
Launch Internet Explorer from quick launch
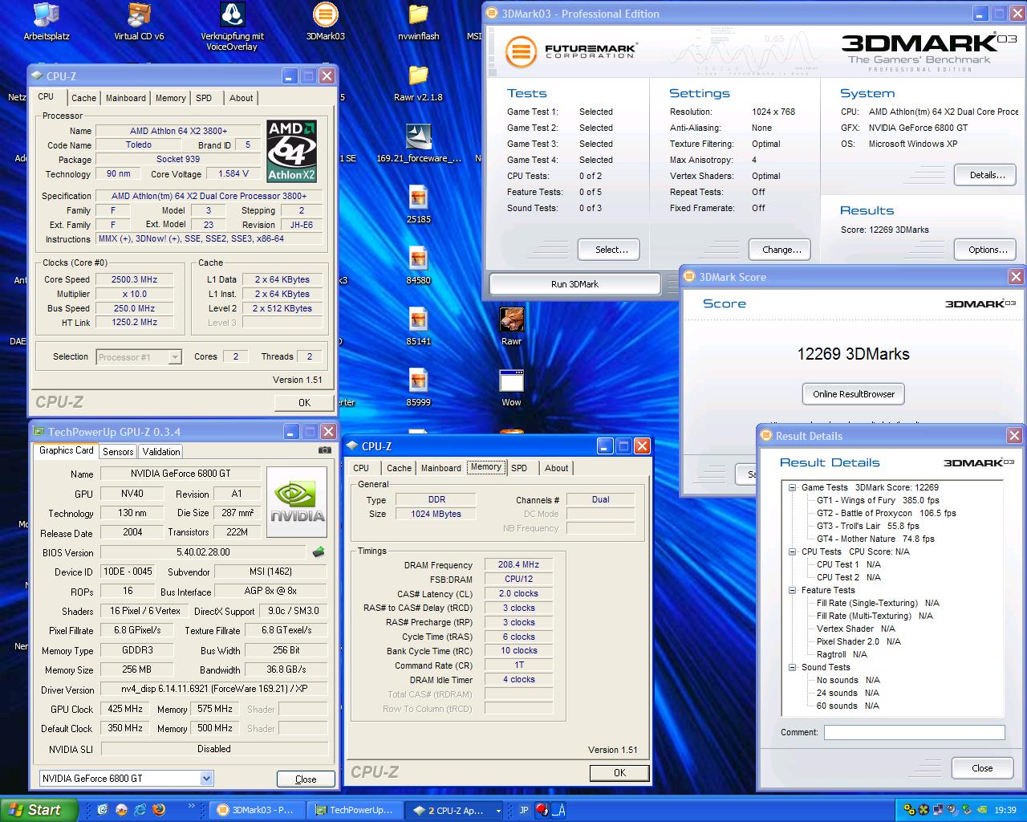point(140,810)
